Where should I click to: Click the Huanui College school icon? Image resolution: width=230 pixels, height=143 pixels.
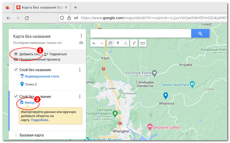coord(154,73)
